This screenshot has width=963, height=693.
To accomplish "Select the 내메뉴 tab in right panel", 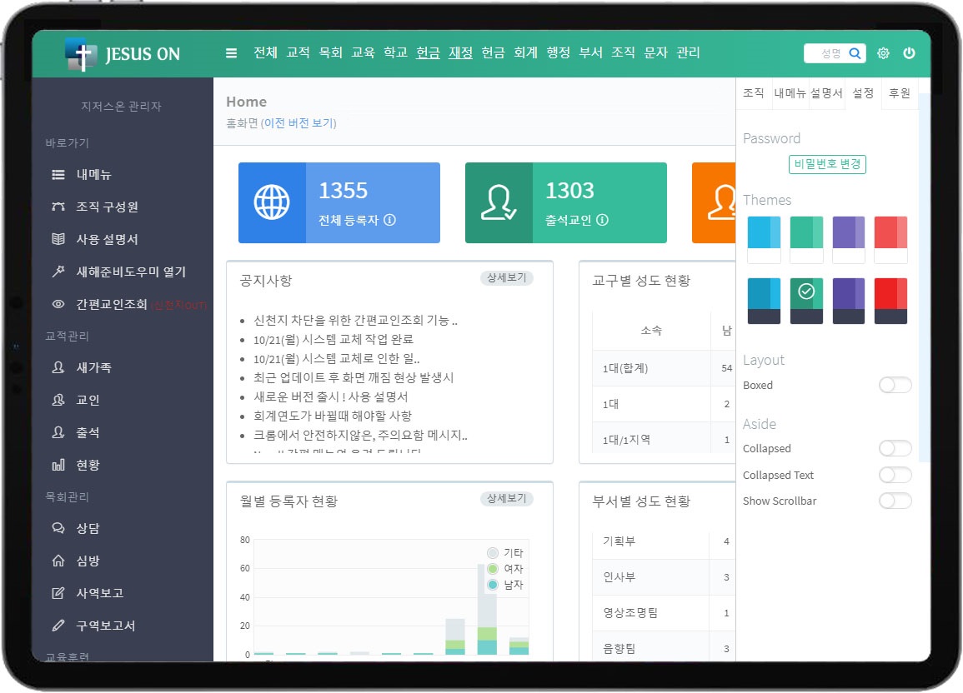I will pos(789,93).
